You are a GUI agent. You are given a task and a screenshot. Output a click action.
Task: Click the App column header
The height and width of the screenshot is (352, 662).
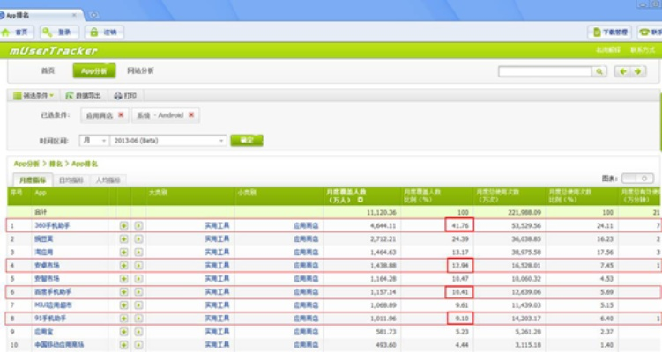(x=41, y=193)
